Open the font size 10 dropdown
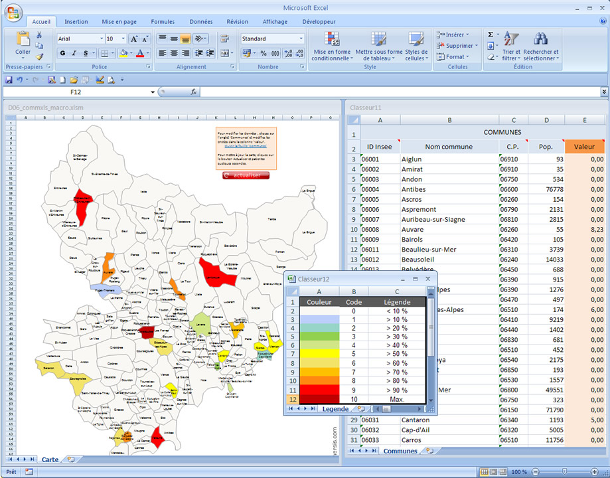 click(123, 39)
